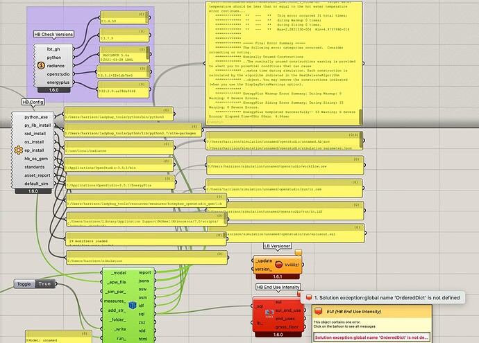Screen dimensions: 479x343
Task: Select the run_ input parameter
Action: click(x=121, y=338)
